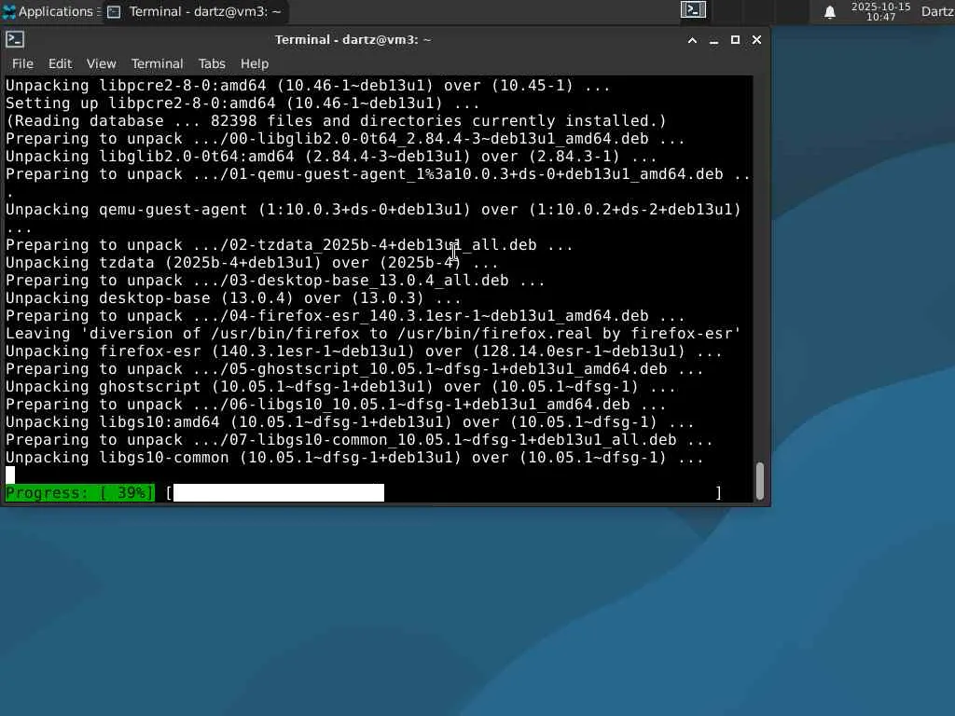Click the green Progress 39% label
Screen dimensions: 955x716
(x=80, y=492)
